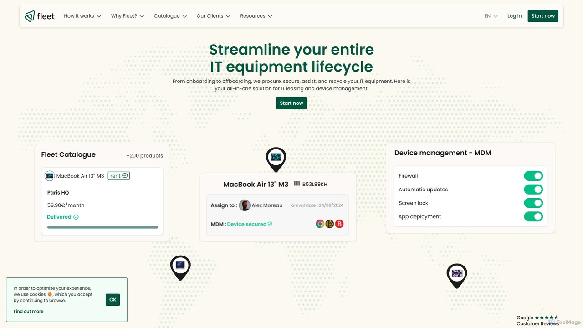Click the Device management - MDM heading

pyautogui.click(x=443, y=153)
